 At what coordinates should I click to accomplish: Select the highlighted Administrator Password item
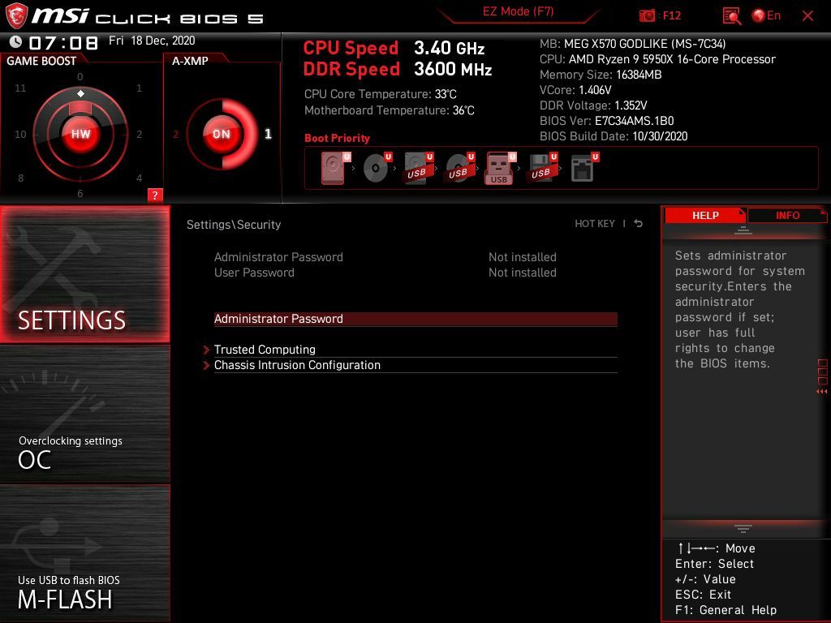tap(415, 319)
